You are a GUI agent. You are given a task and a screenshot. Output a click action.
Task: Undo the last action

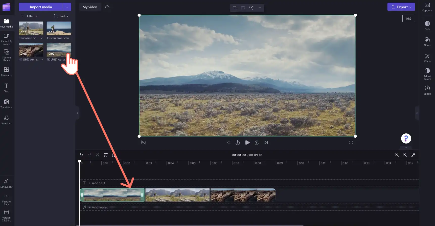click(81, 155)
